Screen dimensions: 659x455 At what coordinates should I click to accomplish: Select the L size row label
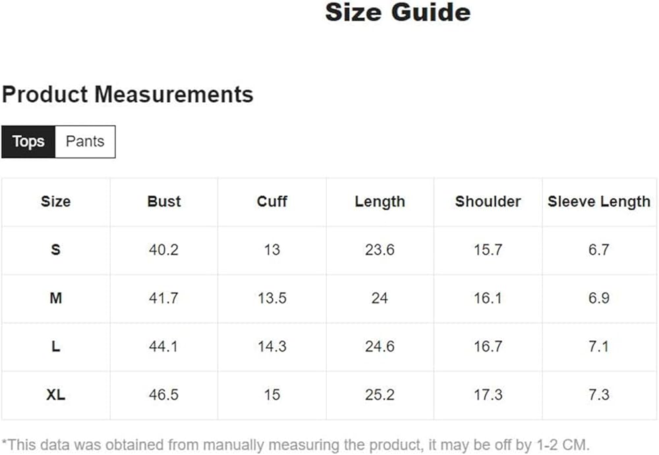[55, 346]
